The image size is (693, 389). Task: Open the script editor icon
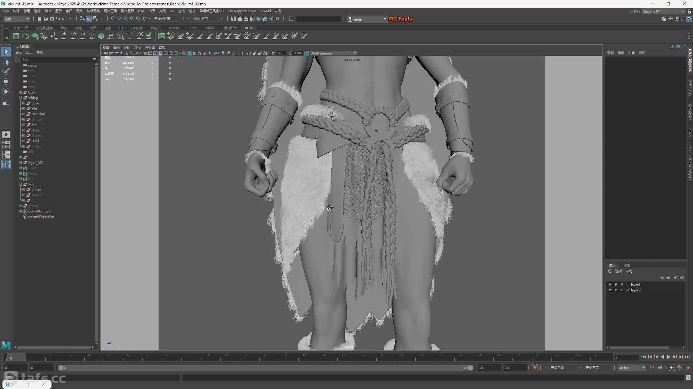point(688,378)
